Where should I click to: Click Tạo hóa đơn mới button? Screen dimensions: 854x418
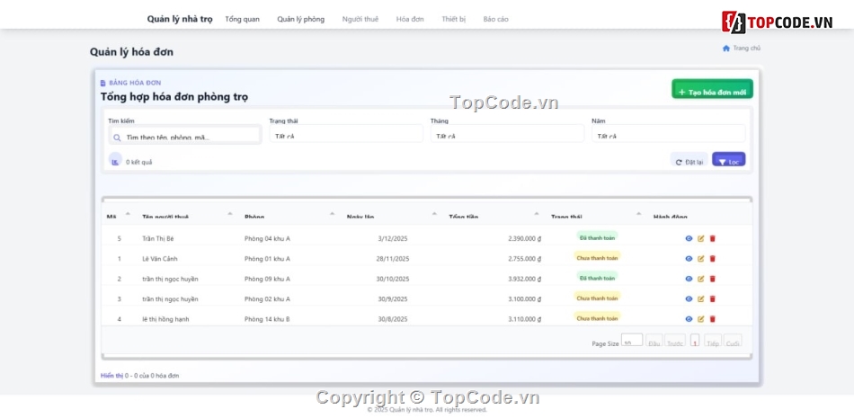coord(712,89)
